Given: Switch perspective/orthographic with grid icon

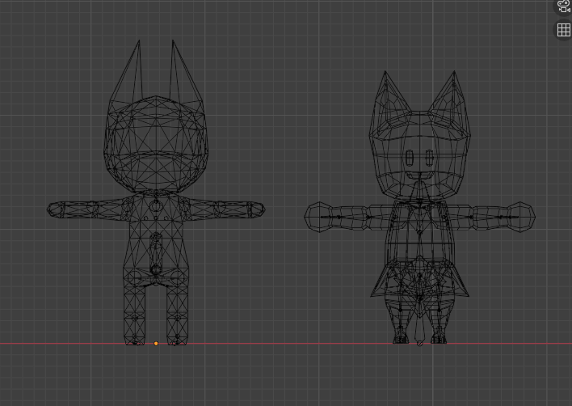Looking at the screenshot, I should tap(563, 30).
